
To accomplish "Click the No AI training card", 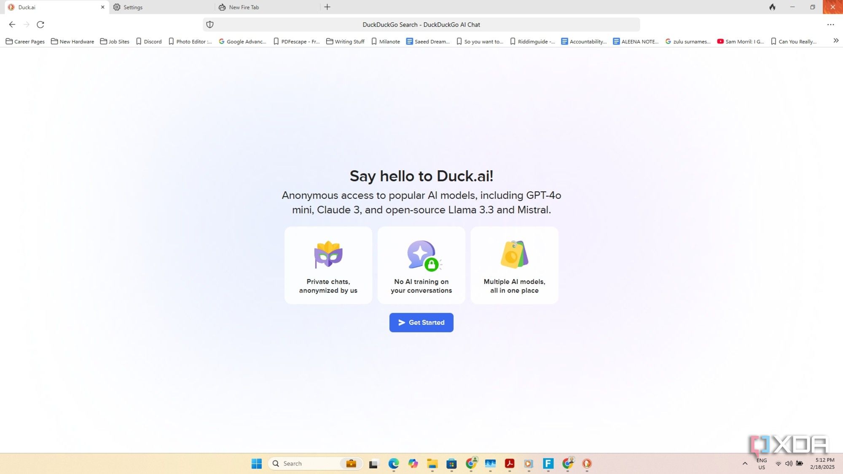I will pos(421,265).
